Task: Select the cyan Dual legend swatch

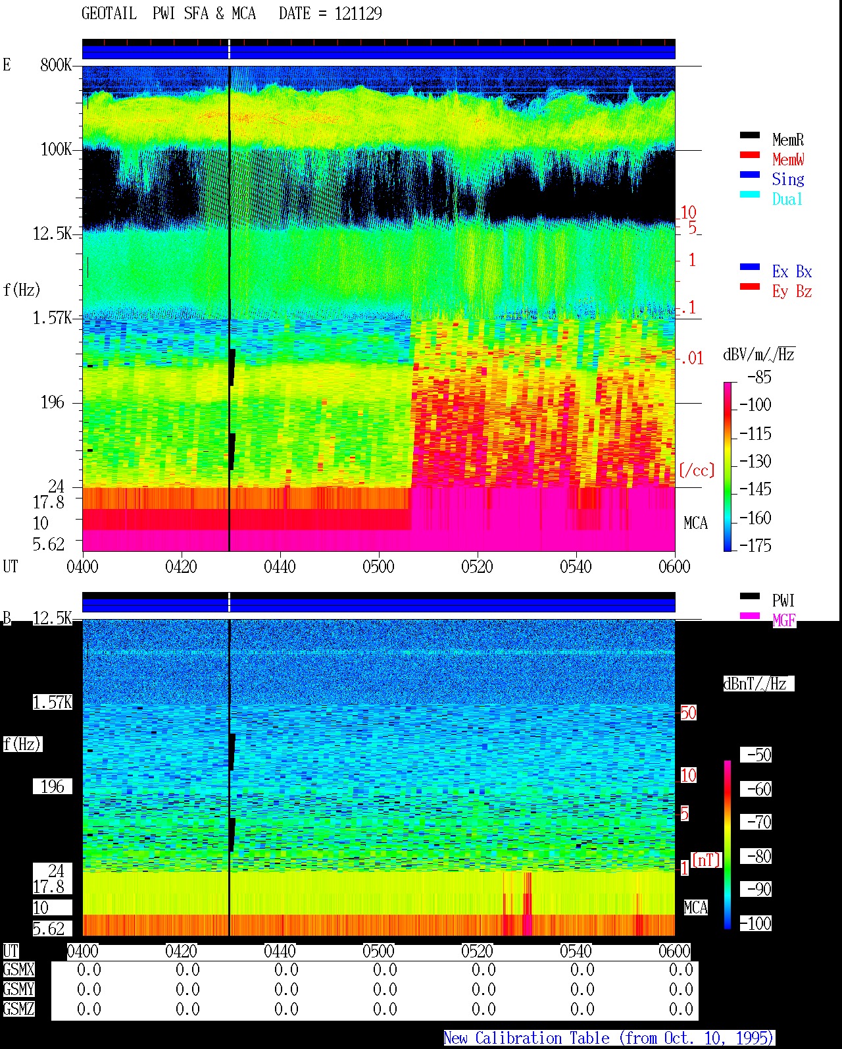Action: pos(750,195)
